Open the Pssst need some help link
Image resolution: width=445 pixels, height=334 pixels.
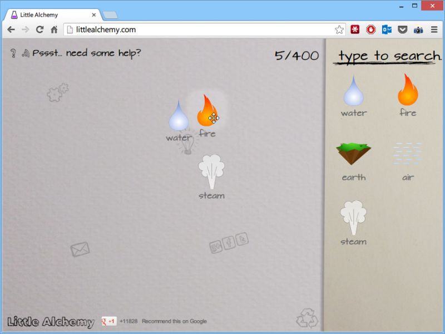87,53
